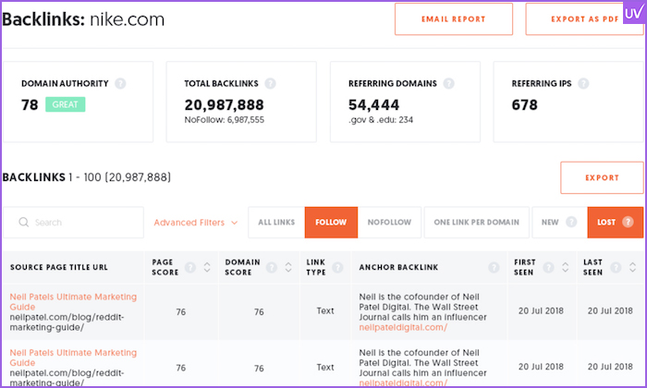Click the GREAT authority badge
Viewport: 647px width, 388px height.
click(x=66, y=104)
